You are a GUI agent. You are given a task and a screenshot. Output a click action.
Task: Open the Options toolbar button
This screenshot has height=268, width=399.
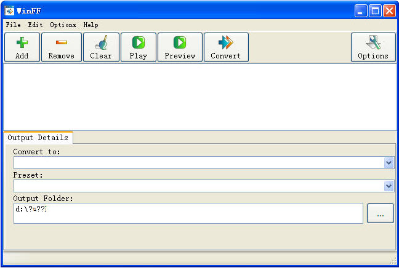tap(373, 47)
